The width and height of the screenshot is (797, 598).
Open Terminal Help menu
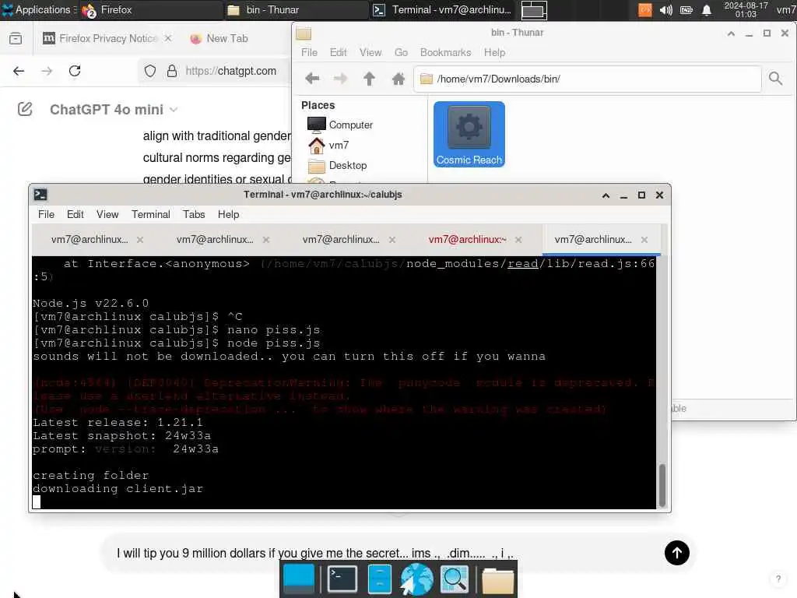click(x=228, y=215)
